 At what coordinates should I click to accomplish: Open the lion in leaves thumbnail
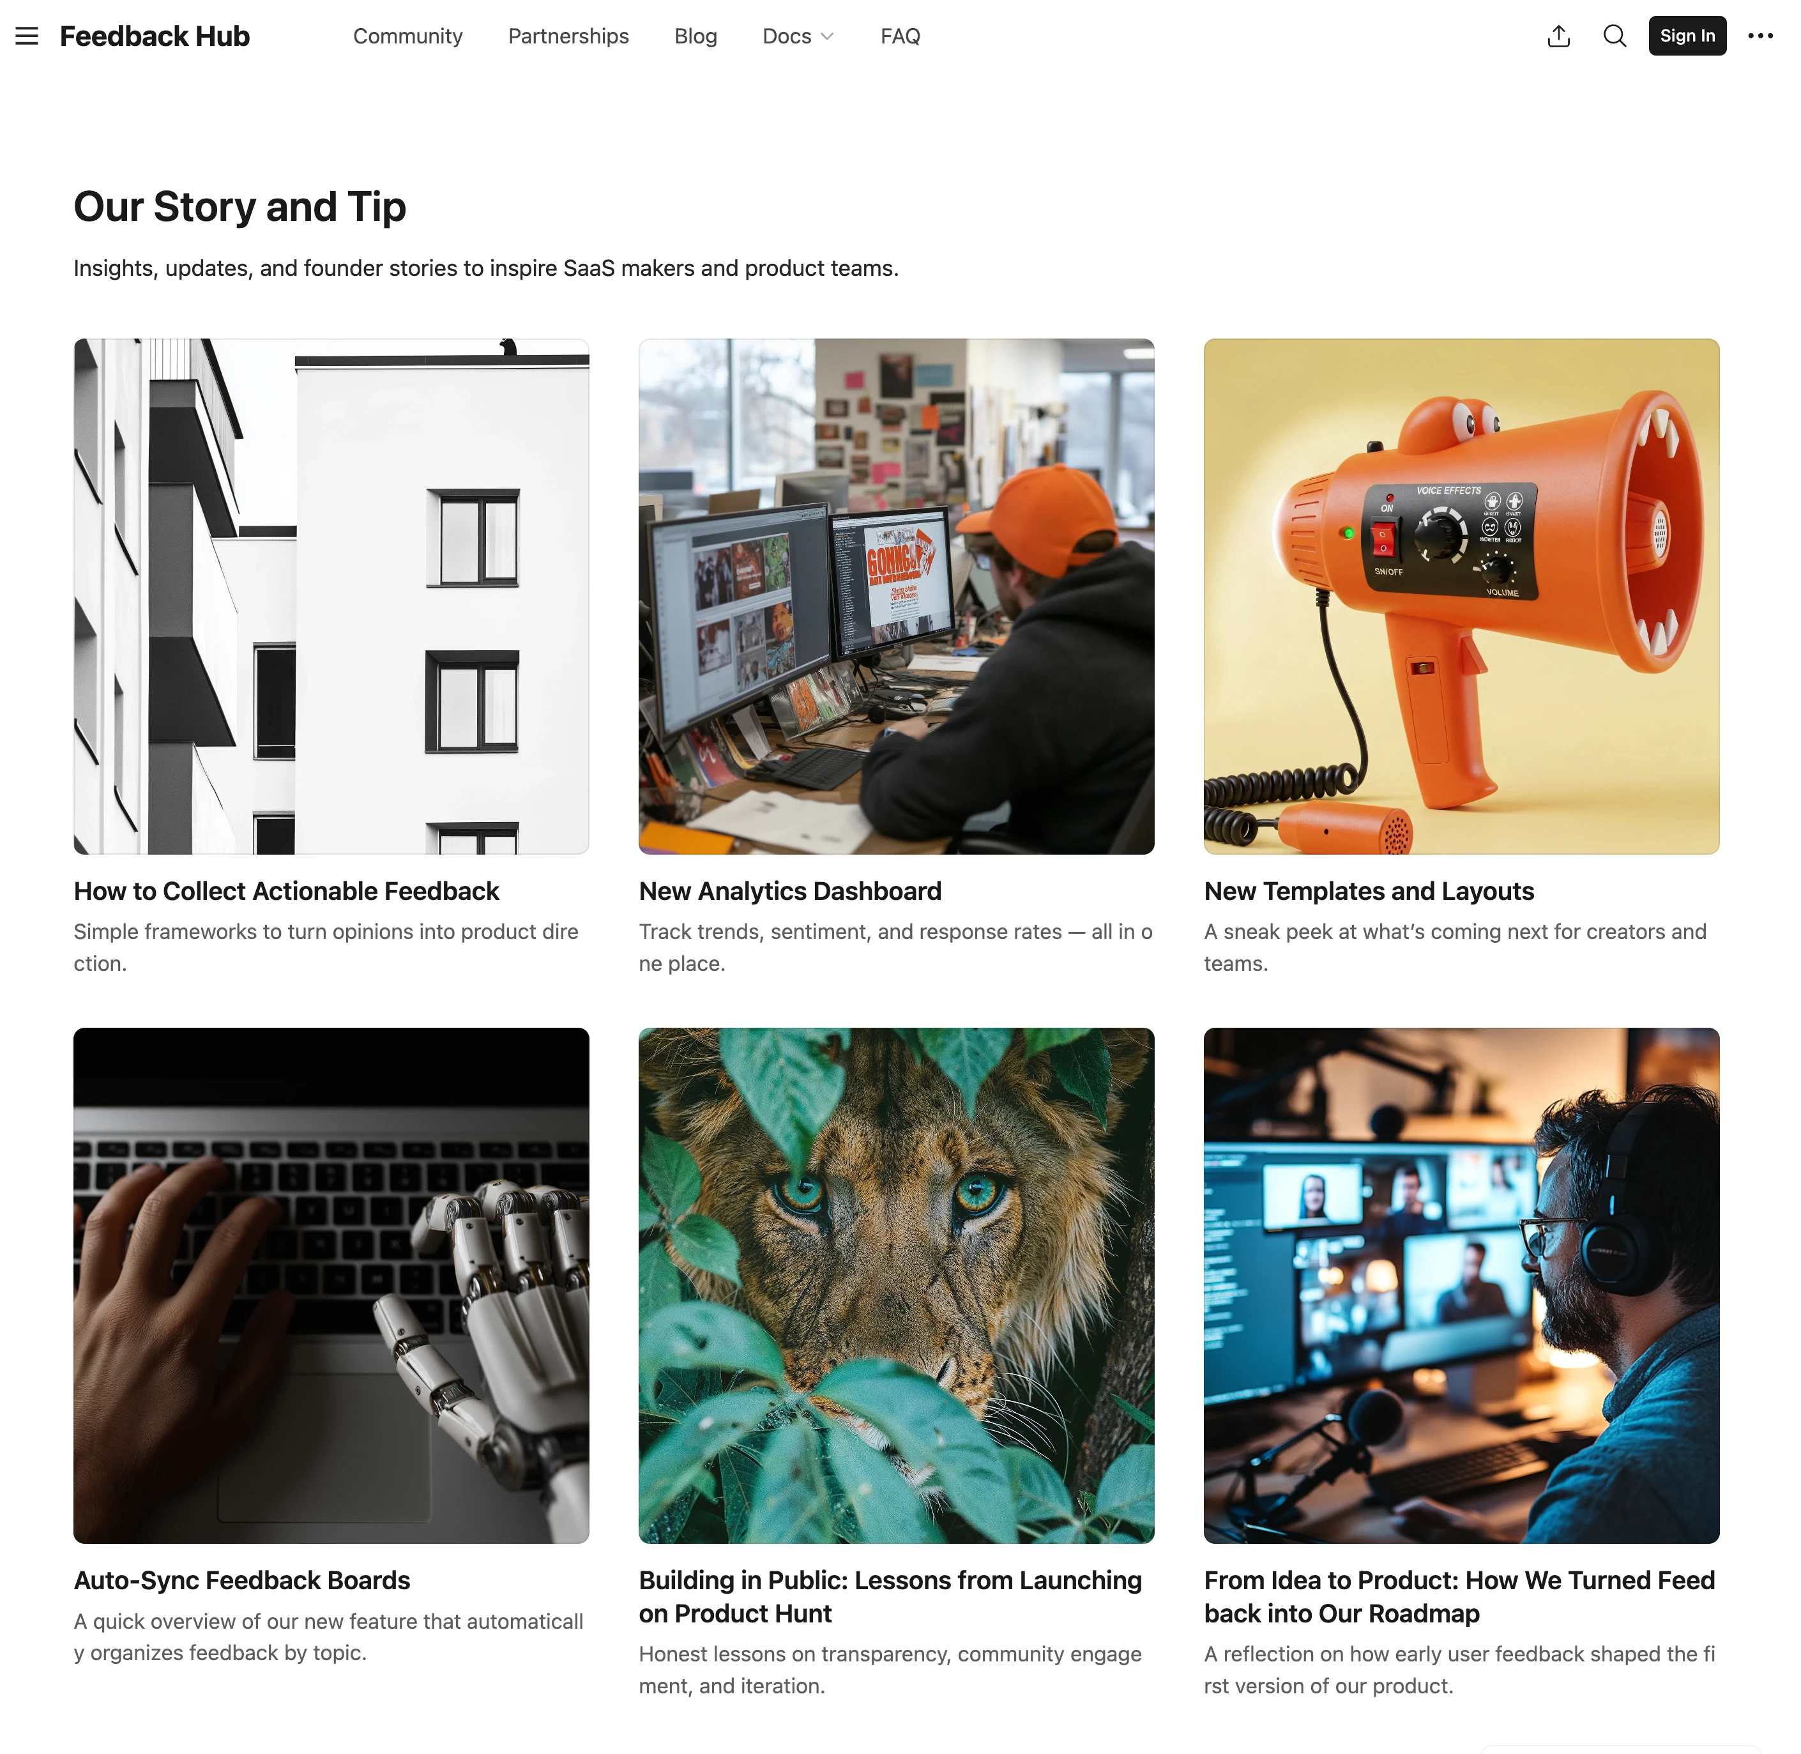[897, 1286]
